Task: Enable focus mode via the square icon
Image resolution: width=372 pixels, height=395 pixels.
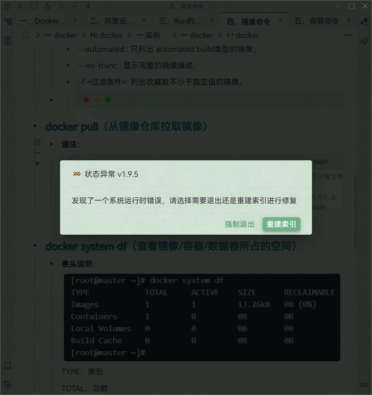Action: click(x=34, y=6)
